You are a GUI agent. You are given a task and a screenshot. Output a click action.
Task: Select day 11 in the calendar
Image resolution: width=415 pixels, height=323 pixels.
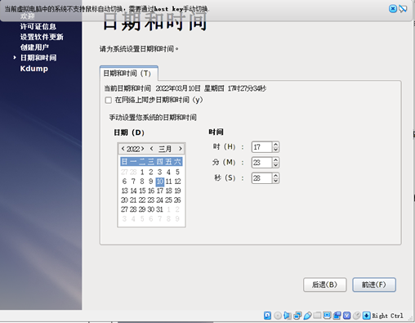click(168, 182)
